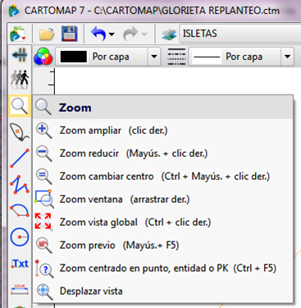Open a file with the folder icon

click(x=47, y=34)
